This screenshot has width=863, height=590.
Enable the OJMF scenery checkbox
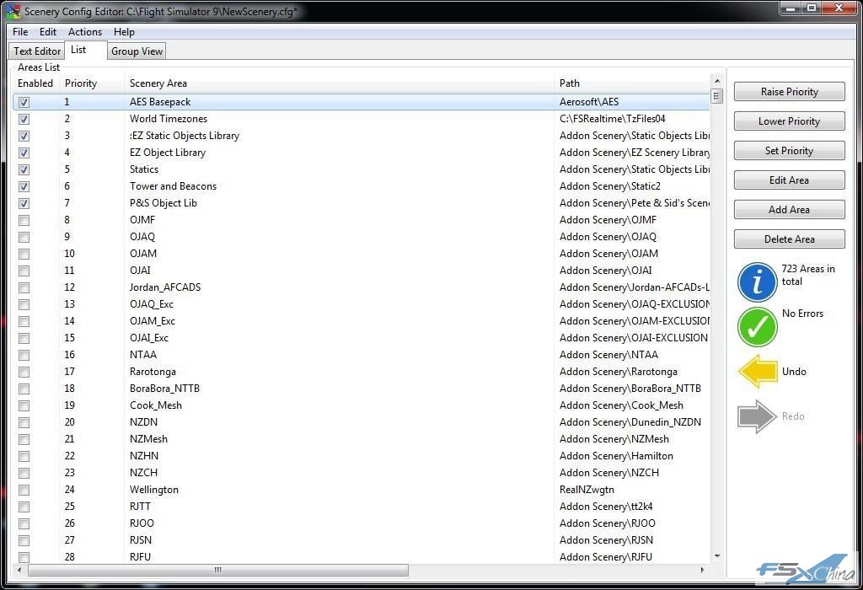pyautogui.click(x=24, y=220)
